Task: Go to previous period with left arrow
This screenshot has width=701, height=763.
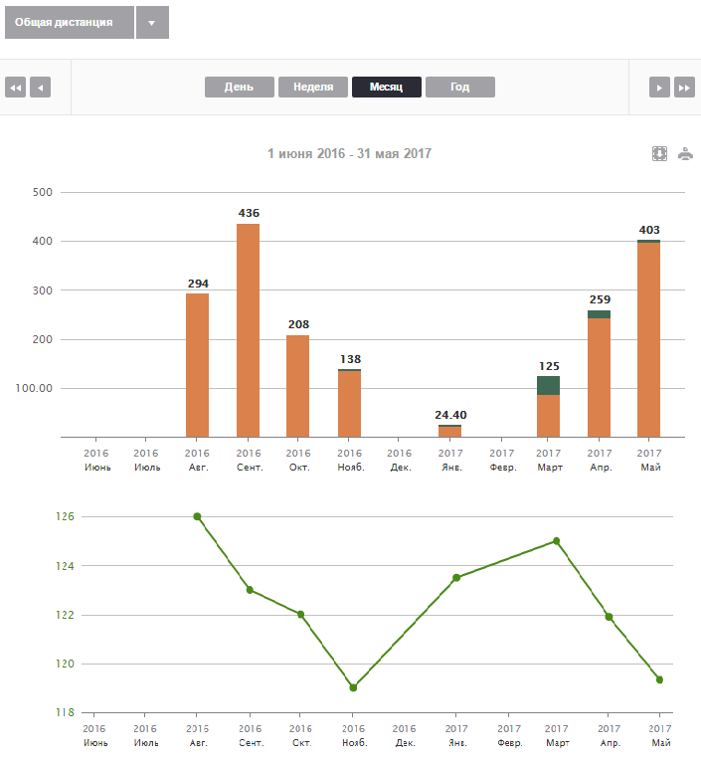Action: click(x=41, y=88)
